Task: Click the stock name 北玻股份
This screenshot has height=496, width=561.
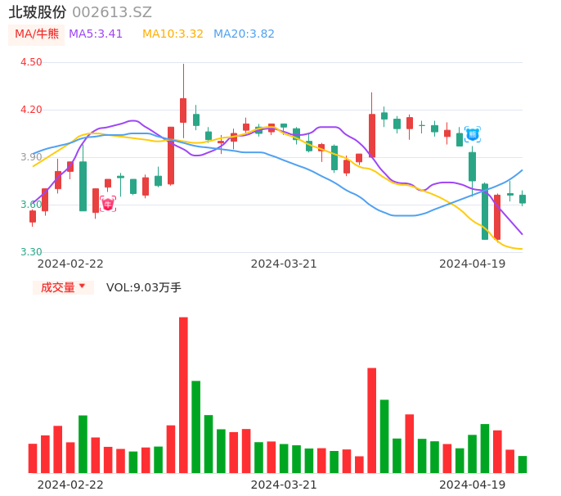Action: 38,12
